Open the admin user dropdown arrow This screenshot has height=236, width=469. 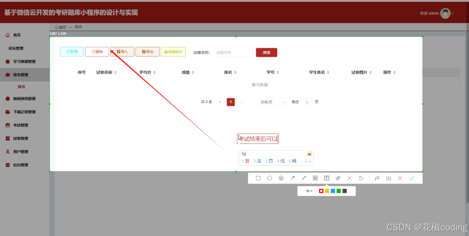coord(453,13)
